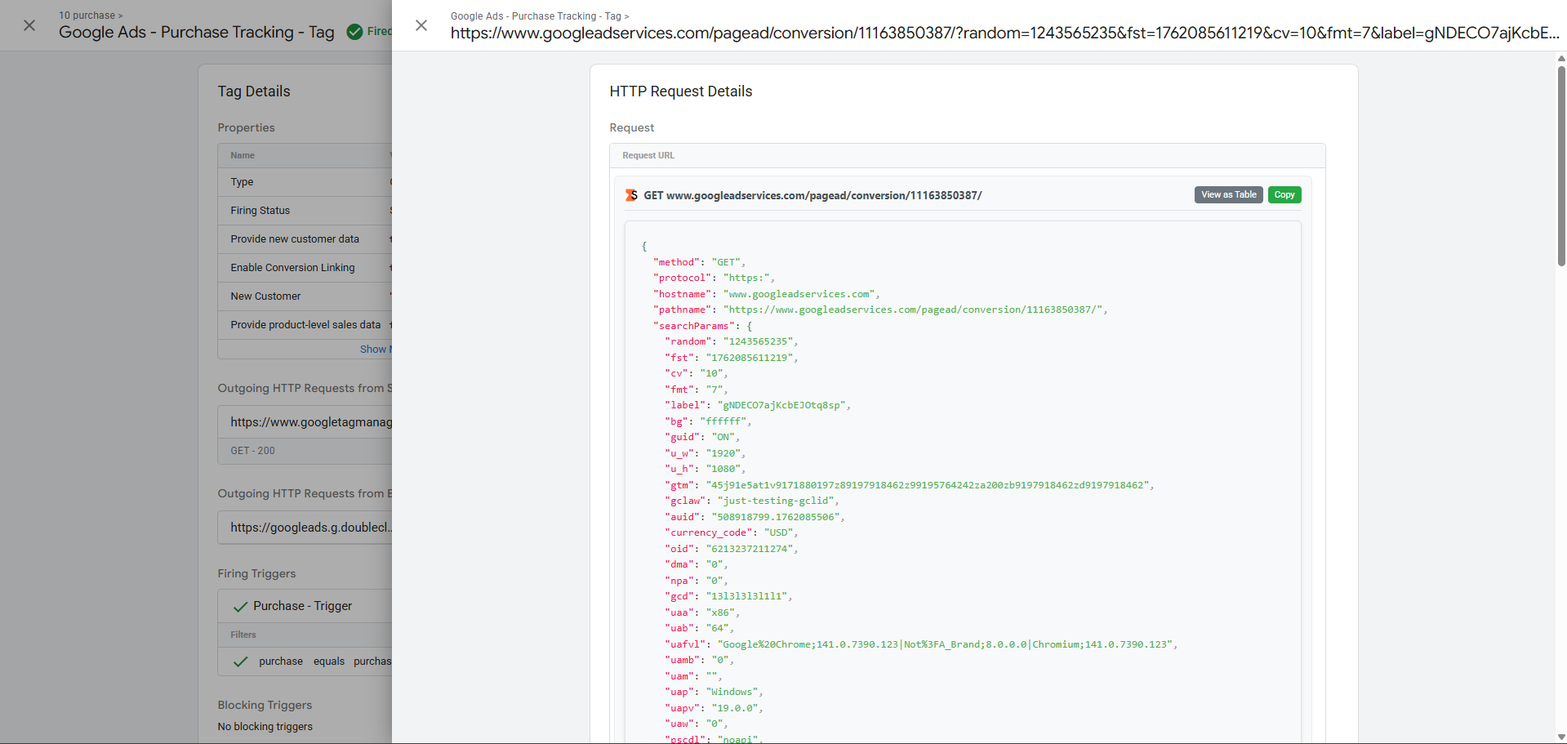Click the Name column header in Properties
Screen dimensions: 1567x744
[243, 155]
